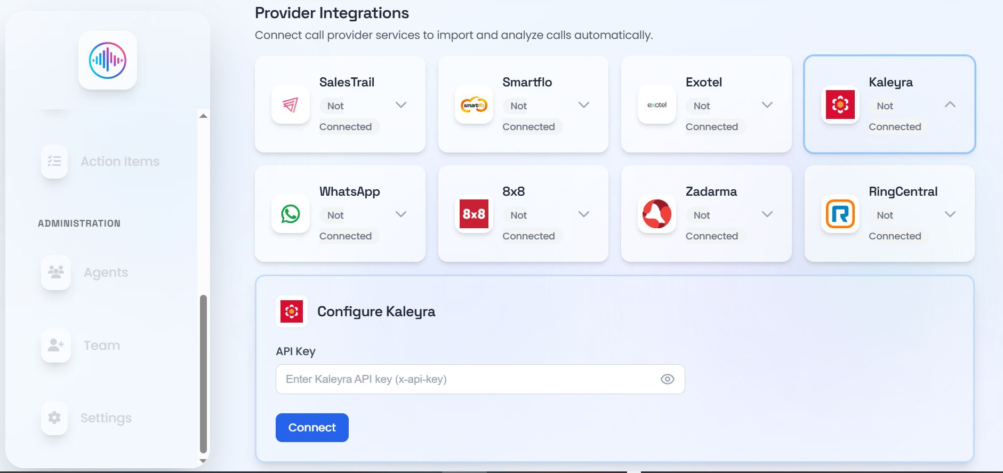This screenshot has width=1003, height=473.
Task: Expand the Zadarma card chevron
Action: (x=767, y=214)
